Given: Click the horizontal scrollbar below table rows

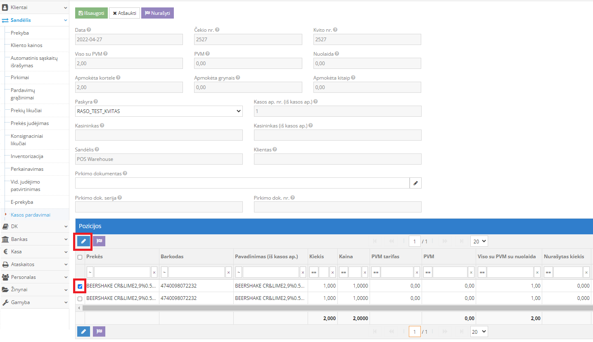Looking at the screenshot, I should click(330, 308).
